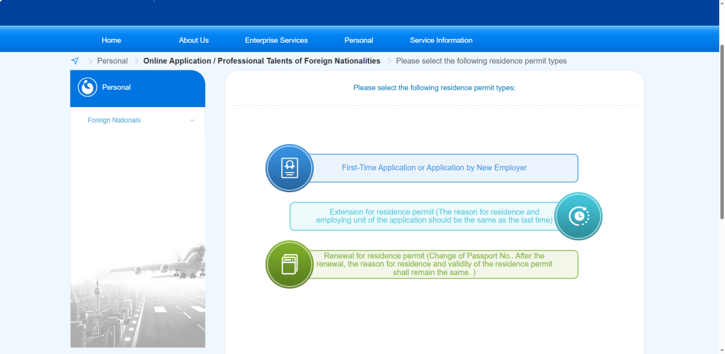Choose Extension for residence permit option
The image size is (725, 354).
coord(434,216)
